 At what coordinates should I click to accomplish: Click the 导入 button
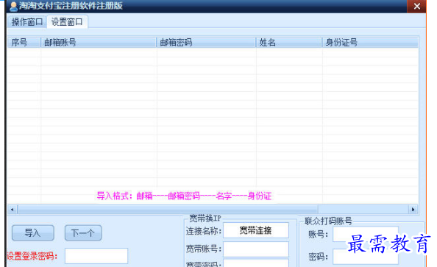click(33, 232)
